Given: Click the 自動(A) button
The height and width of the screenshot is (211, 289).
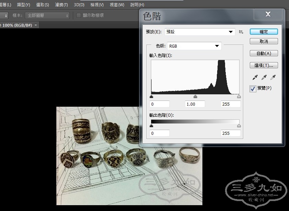Looking at the screenshot, I should (264, 53).
